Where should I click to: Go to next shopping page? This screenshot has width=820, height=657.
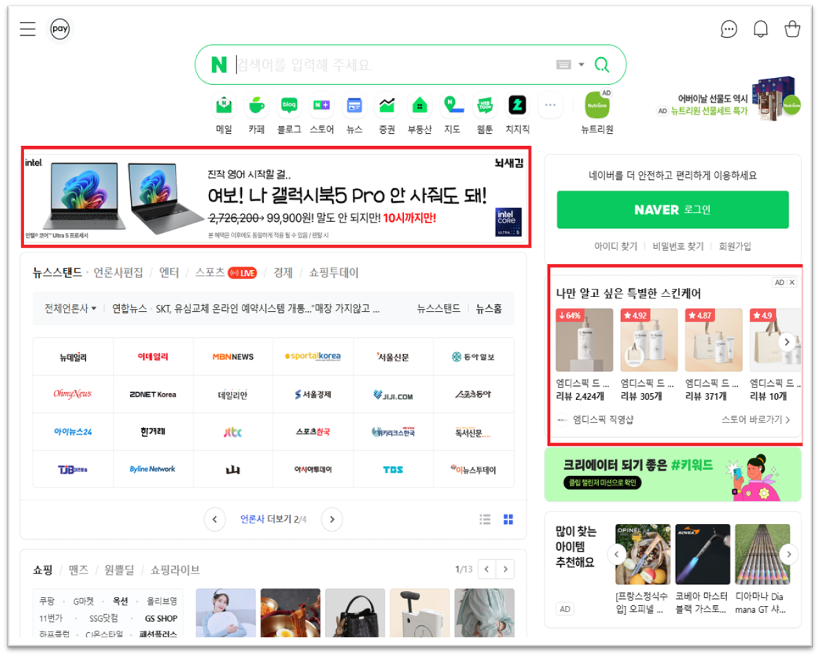(x=505, y=569)
